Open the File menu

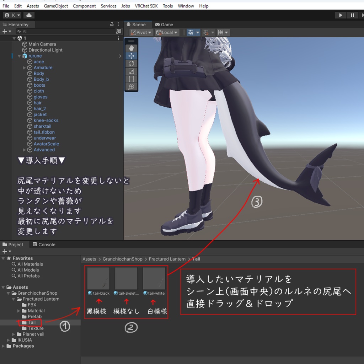point(6,6)
